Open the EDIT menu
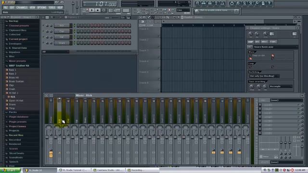This screenshot has height=173, width=308. 12,8
